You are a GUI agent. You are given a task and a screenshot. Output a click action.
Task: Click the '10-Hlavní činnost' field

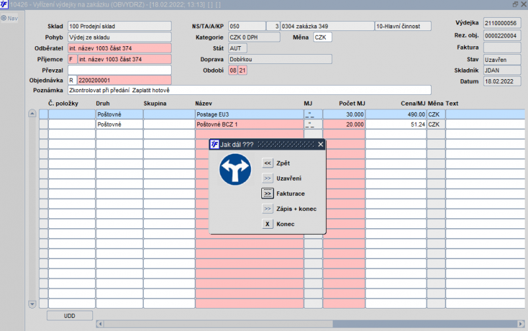[403, 26]
